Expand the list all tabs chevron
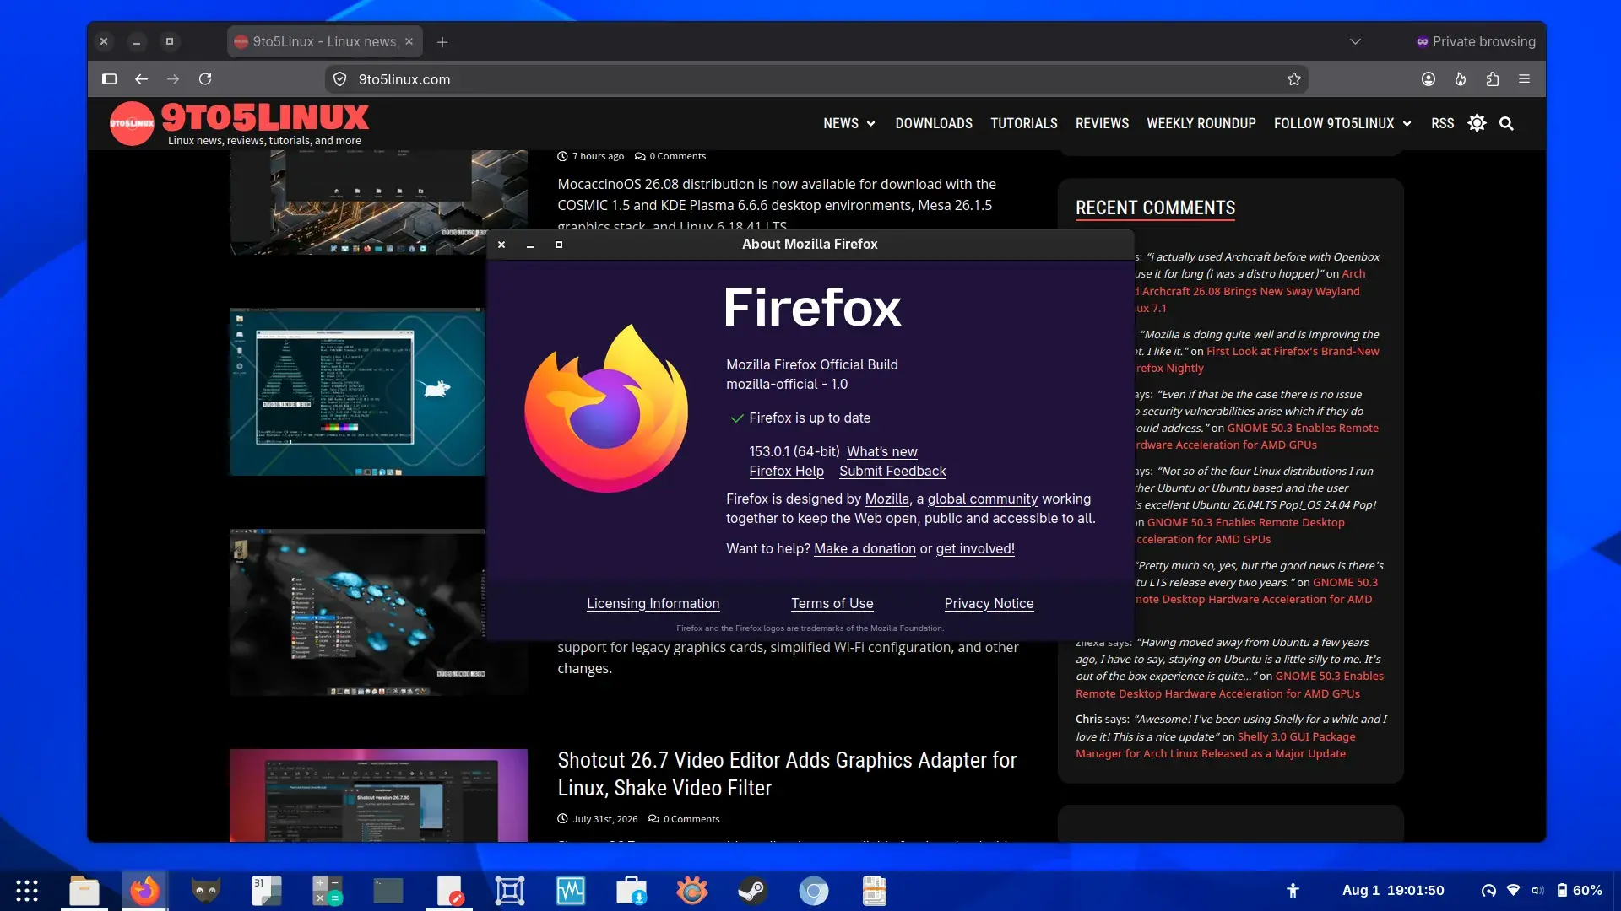1621x911 pixels. click(x=1355, y=41)
